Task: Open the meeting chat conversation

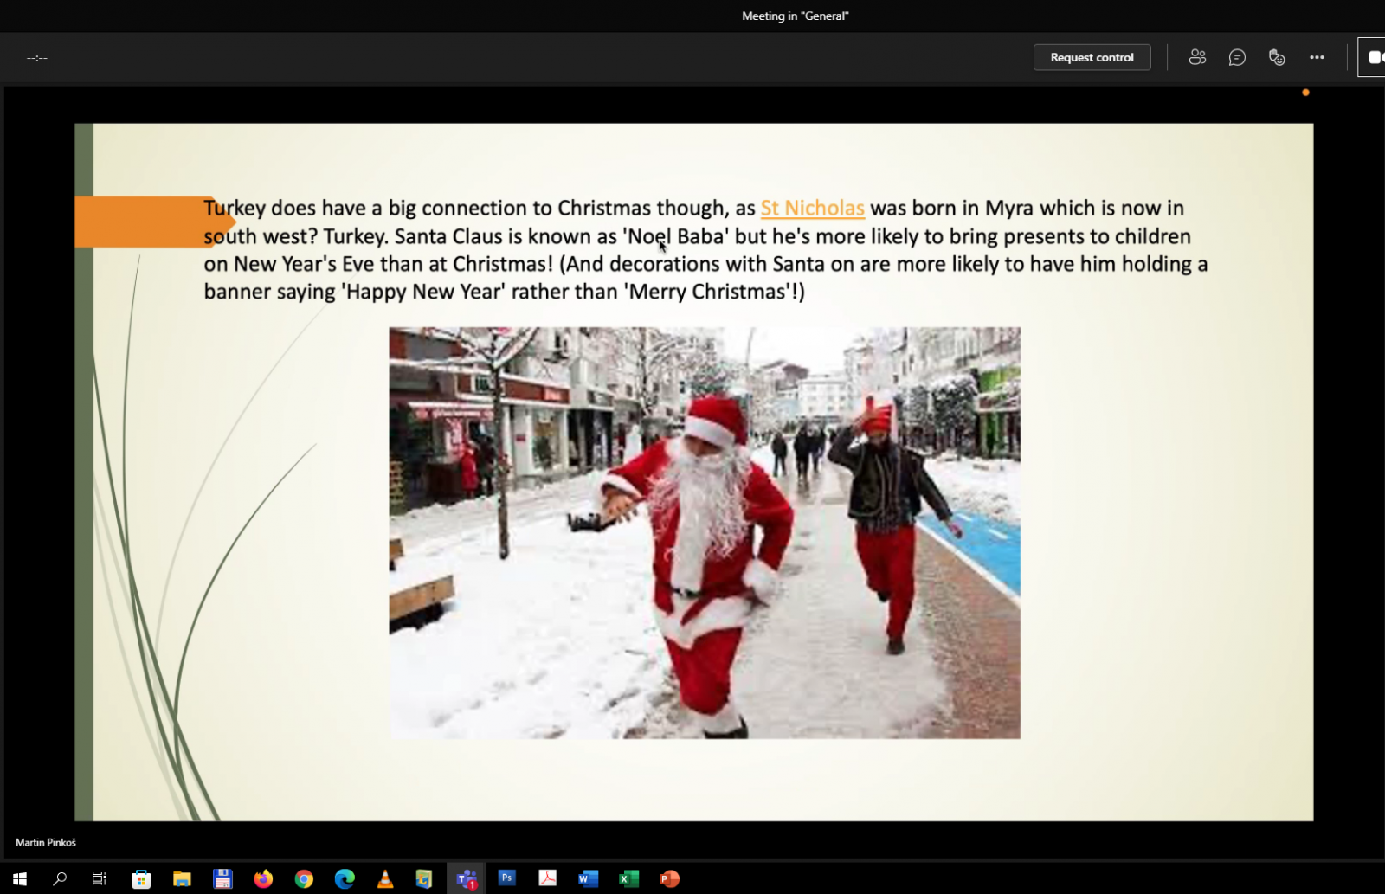Action: 1237,57
